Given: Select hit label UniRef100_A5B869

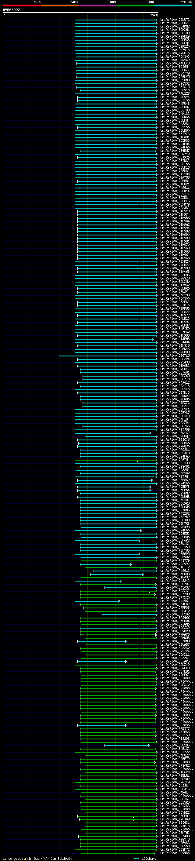Looking at the screenshot, I should pyautogui.click(x=175, y=480).
